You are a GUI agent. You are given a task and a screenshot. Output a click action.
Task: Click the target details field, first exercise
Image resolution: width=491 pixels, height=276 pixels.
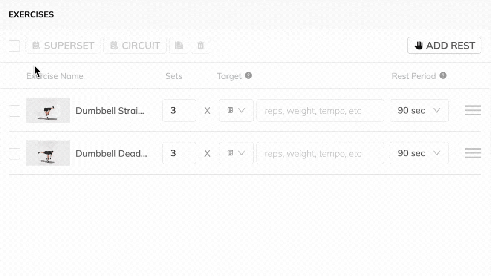[x=320, y=111]
